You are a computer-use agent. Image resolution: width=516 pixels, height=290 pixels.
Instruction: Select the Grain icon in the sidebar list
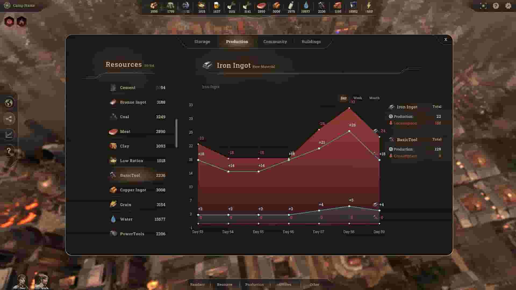click(x=113, y=204)
